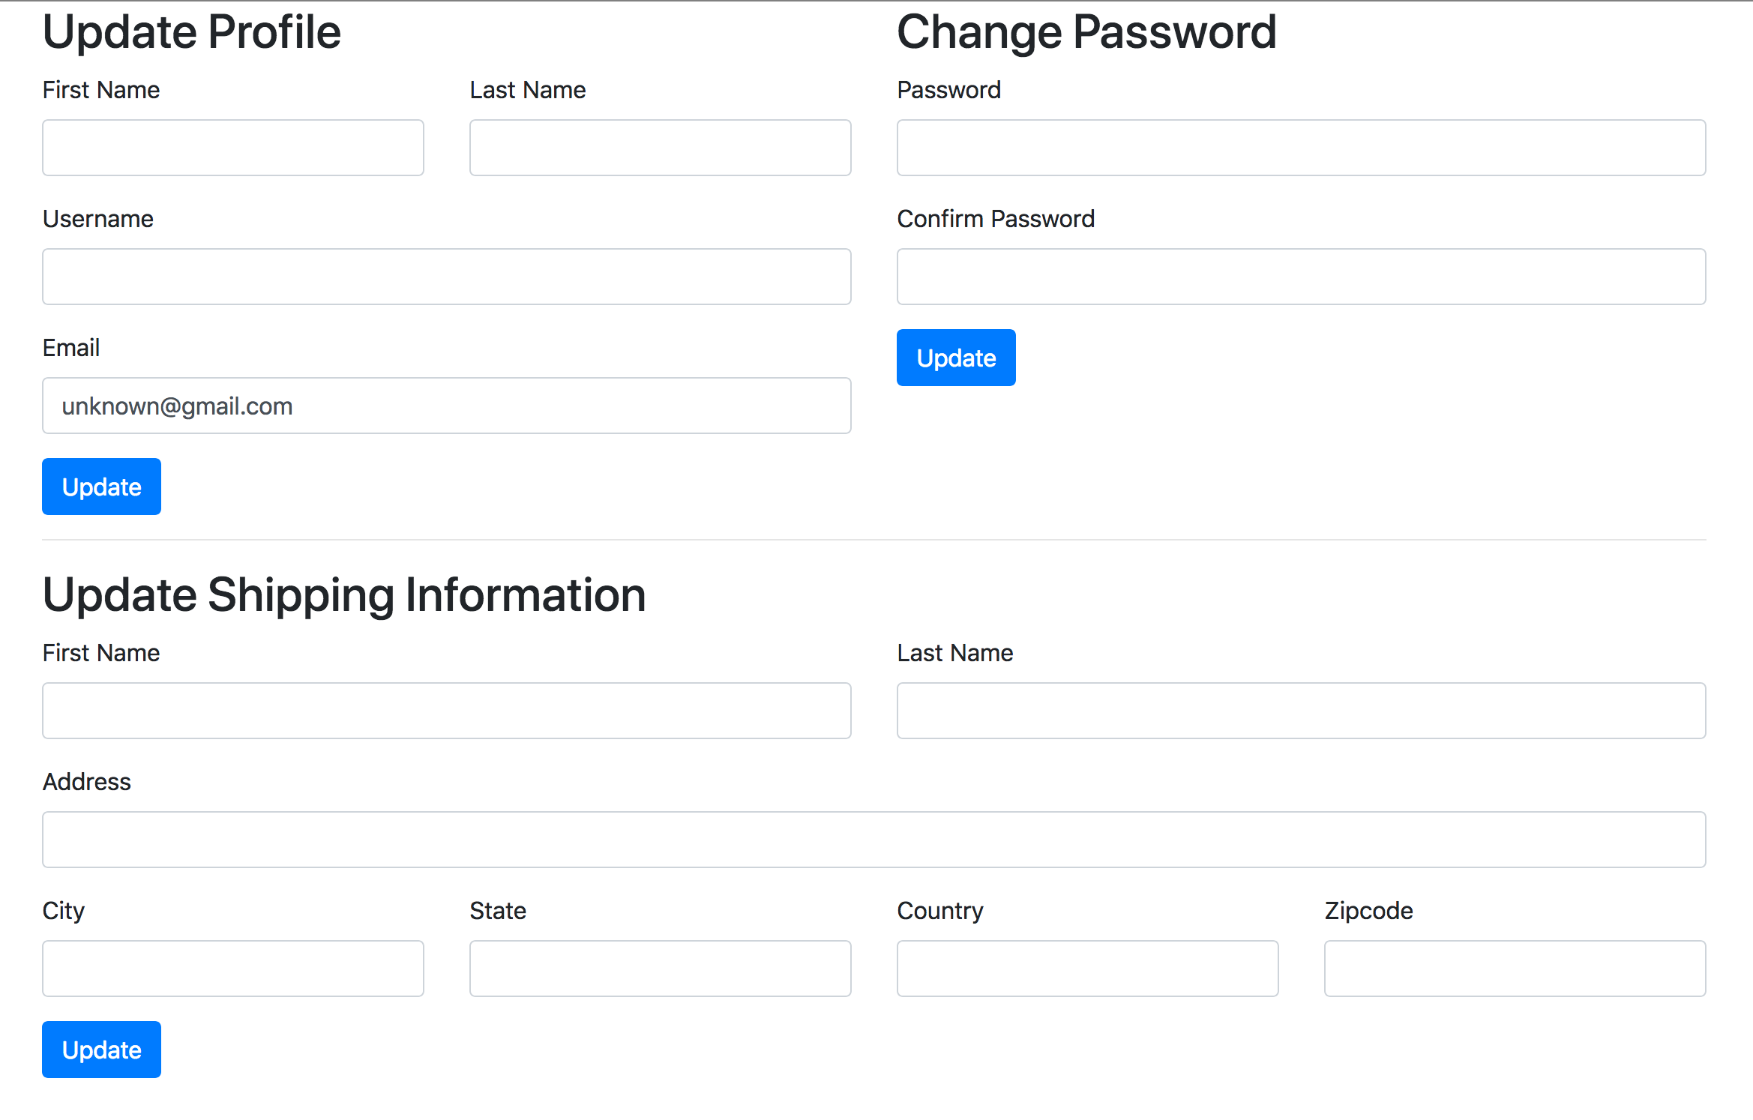
Task: Select the State input field
Action: coord(661,969)
